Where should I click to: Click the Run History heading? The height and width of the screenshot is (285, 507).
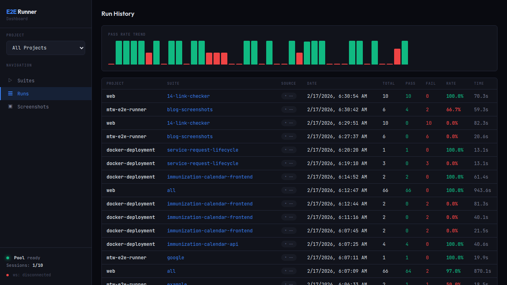tap(118, 14)
